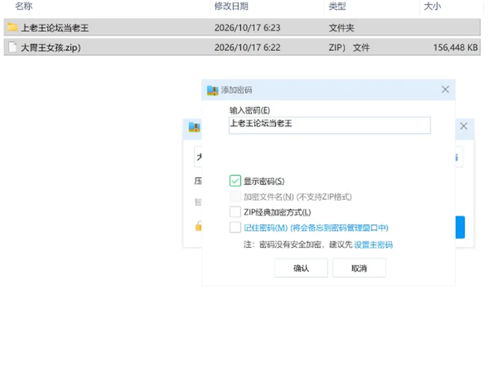Select the folder name 上老王论坛当老王 in file list
Screen dimensions: 498x372
(x=55, y=28)
